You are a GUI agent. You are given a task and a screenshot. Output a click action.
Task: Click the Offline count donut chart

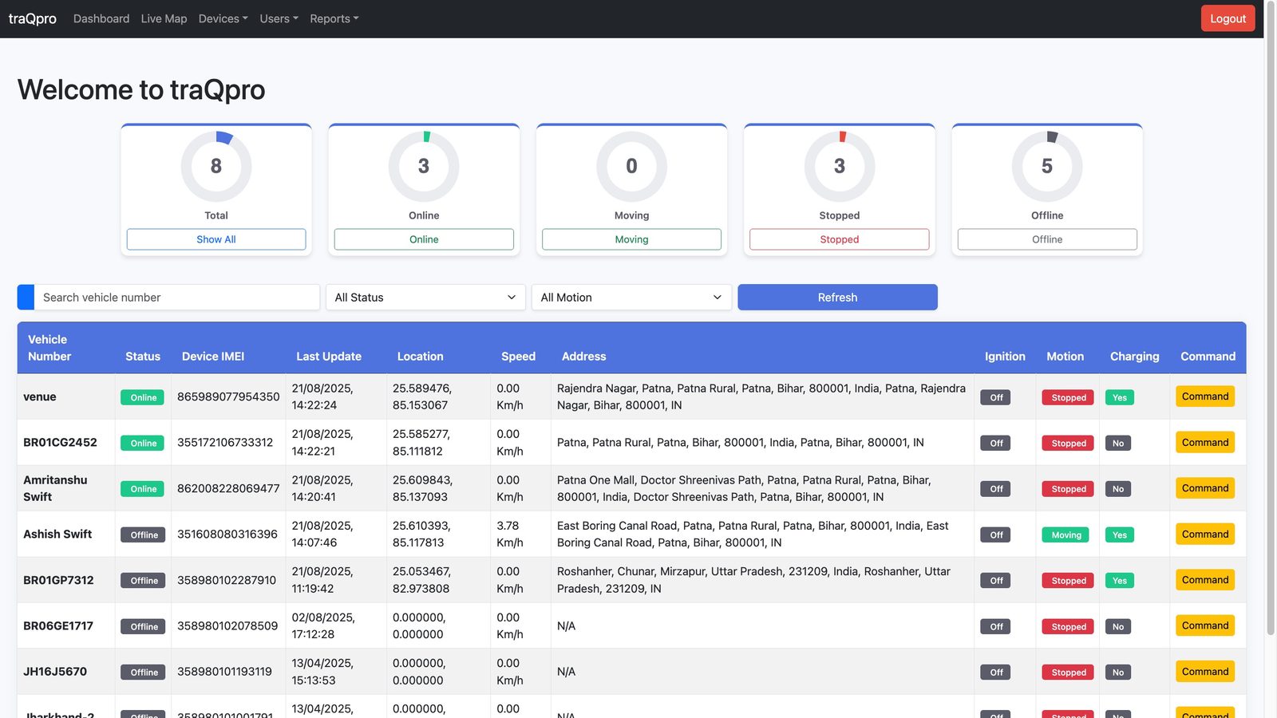[1047, 166]
